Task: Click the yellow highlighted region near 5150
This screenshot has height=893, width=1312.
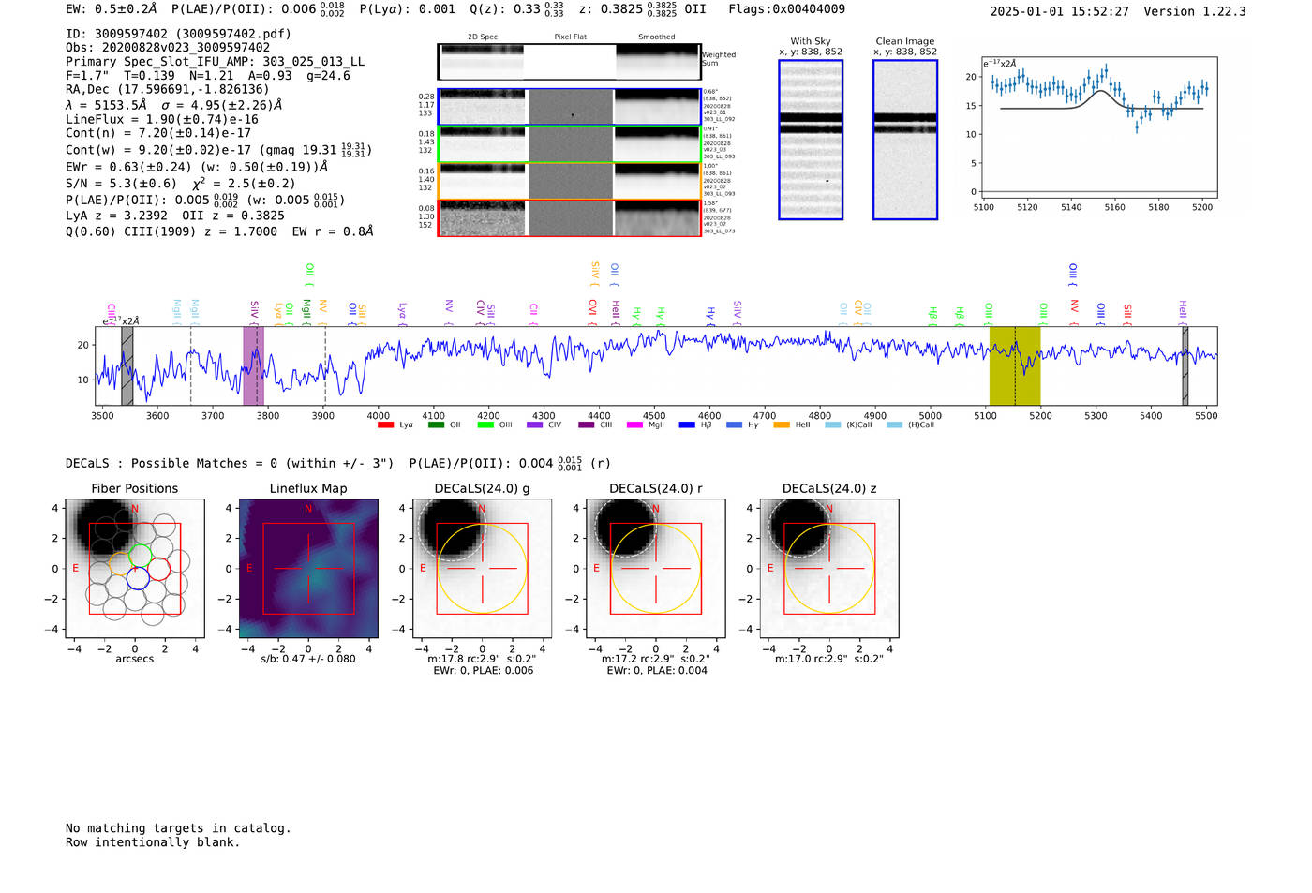Action: click(x=1015, y=365)
